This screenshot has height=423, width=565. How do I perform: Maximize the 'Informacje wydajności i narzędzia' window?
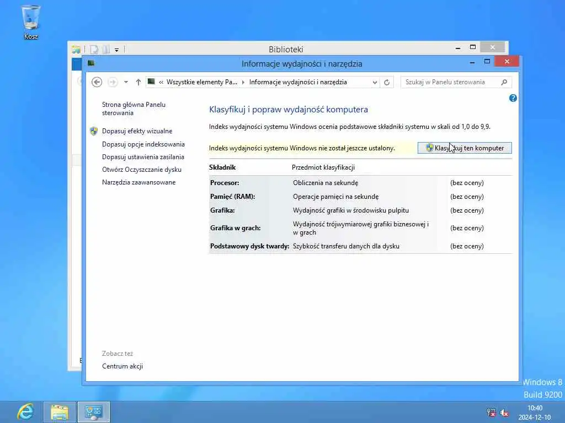tap(487, 62)
